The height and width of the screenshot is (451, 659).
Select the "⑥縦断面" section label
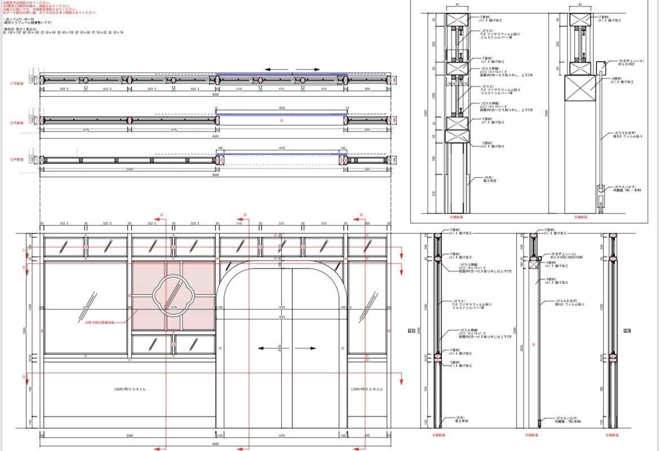[x=612, y=435]
